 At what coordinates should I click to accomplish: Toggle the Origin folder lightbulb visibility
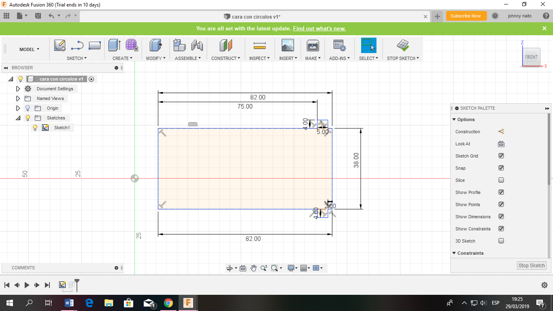tap(28, 108)
